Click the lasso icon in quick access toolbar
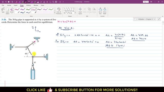Image resolution: width=164 pixels, height=92 pixels. coord(50,2)
